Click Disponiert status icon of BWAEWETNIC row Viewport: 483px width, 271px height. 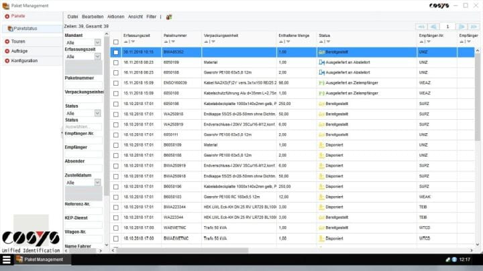pos(321,238)
